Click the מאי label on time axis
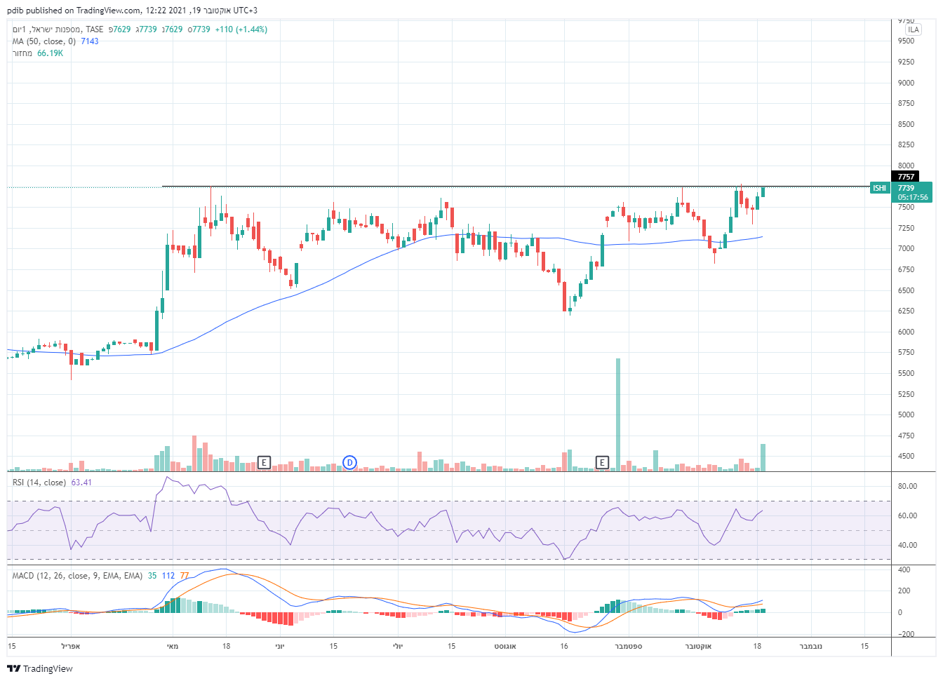The height and width of the screenshot is (681, 943). coord(173,646)
